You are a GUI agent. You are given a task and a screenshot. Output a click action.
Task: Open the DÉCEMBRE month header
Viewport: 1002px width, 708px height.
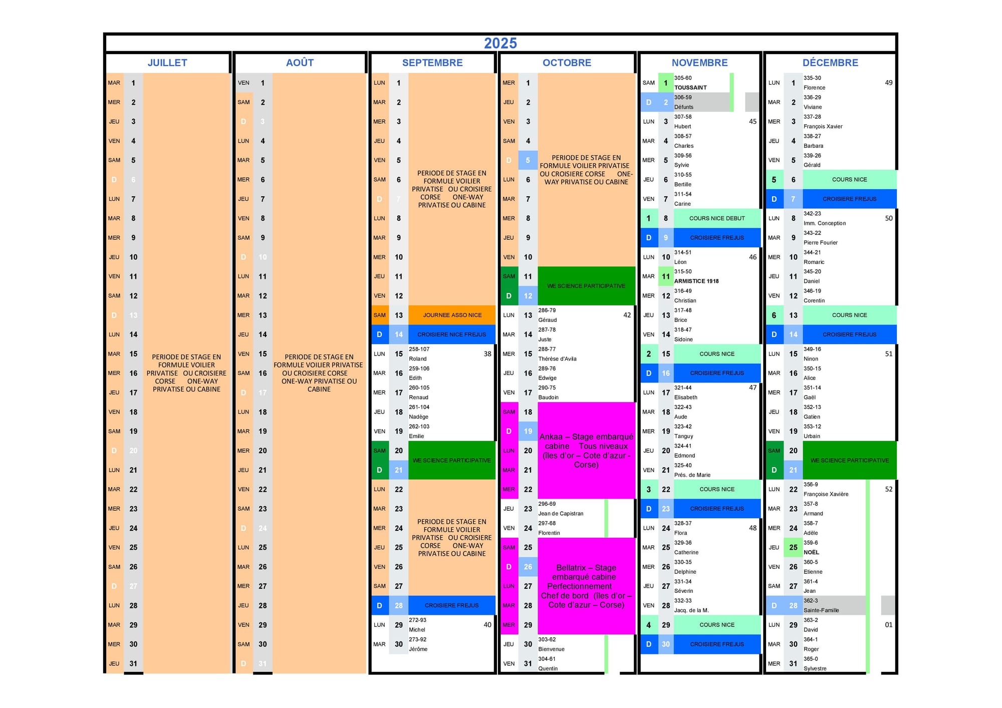click(x=830, y=63)
